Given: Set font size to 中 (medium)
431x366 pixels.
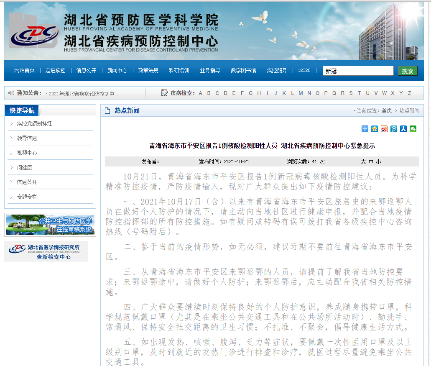Looking at the screenshot, I should point(371,161).
